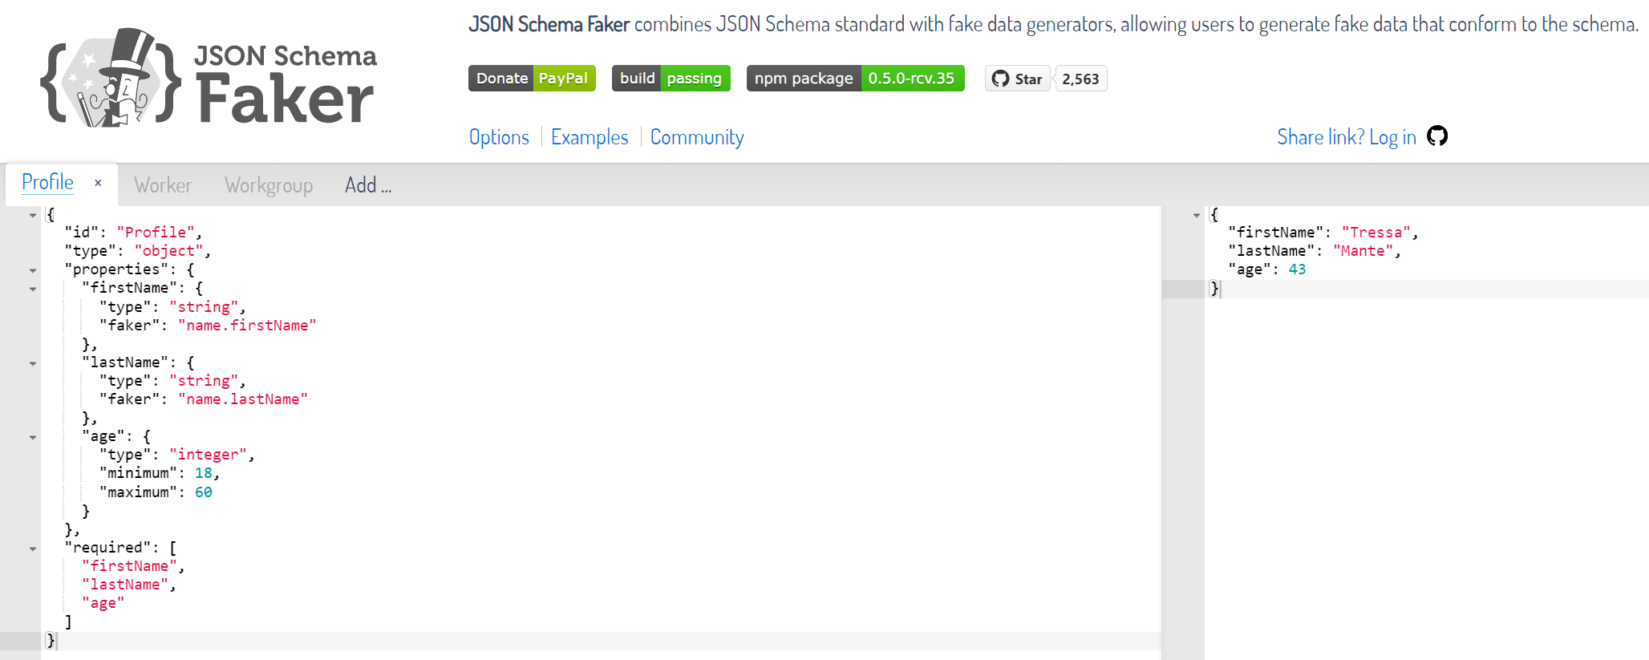1649x660 pixels.
Task: Click the GitHub octocat icon near Log in
Action: click(x=1437, y=136)
